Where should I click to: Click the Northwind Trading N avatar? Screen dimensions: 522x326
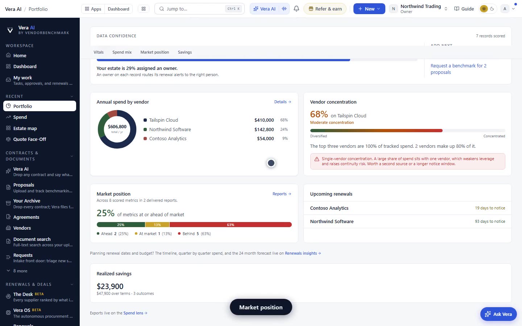(393, 9)
